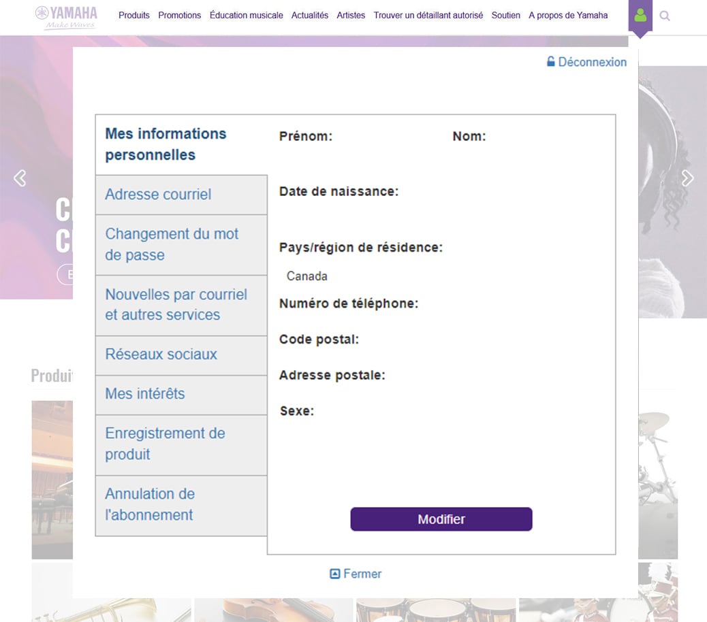Open Enregistrement de produit

coord(164,444)
